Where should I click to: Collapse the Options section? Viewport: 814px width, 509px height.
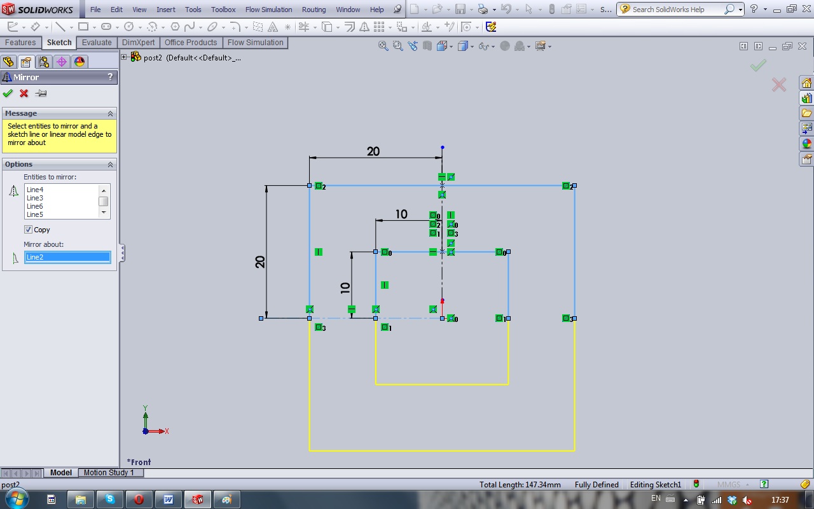(110, 164)
